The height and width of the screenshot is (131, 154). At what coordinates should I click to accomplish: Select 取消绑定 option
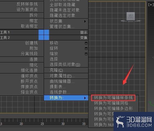pos(29,26)
